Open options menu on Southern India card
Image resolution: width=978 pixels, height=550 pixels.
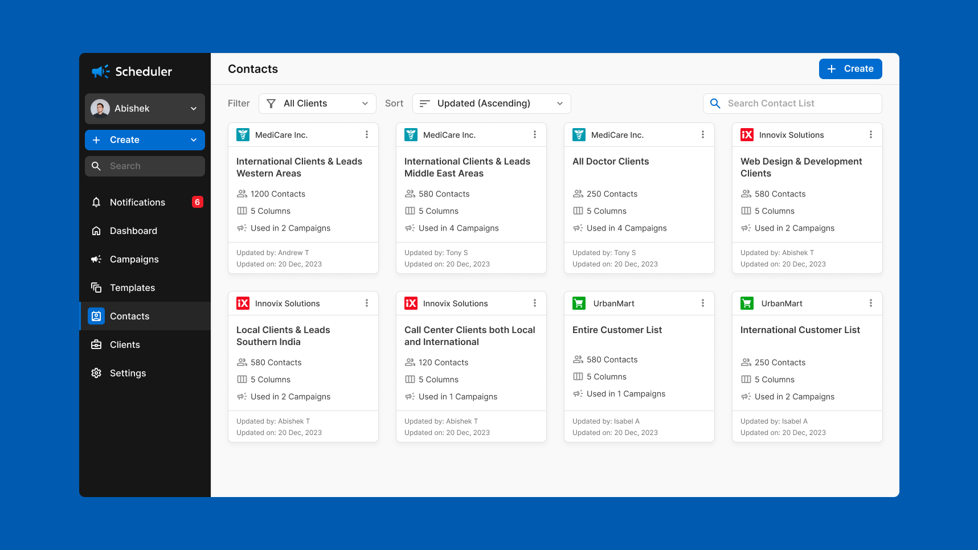tap(367, 303)
